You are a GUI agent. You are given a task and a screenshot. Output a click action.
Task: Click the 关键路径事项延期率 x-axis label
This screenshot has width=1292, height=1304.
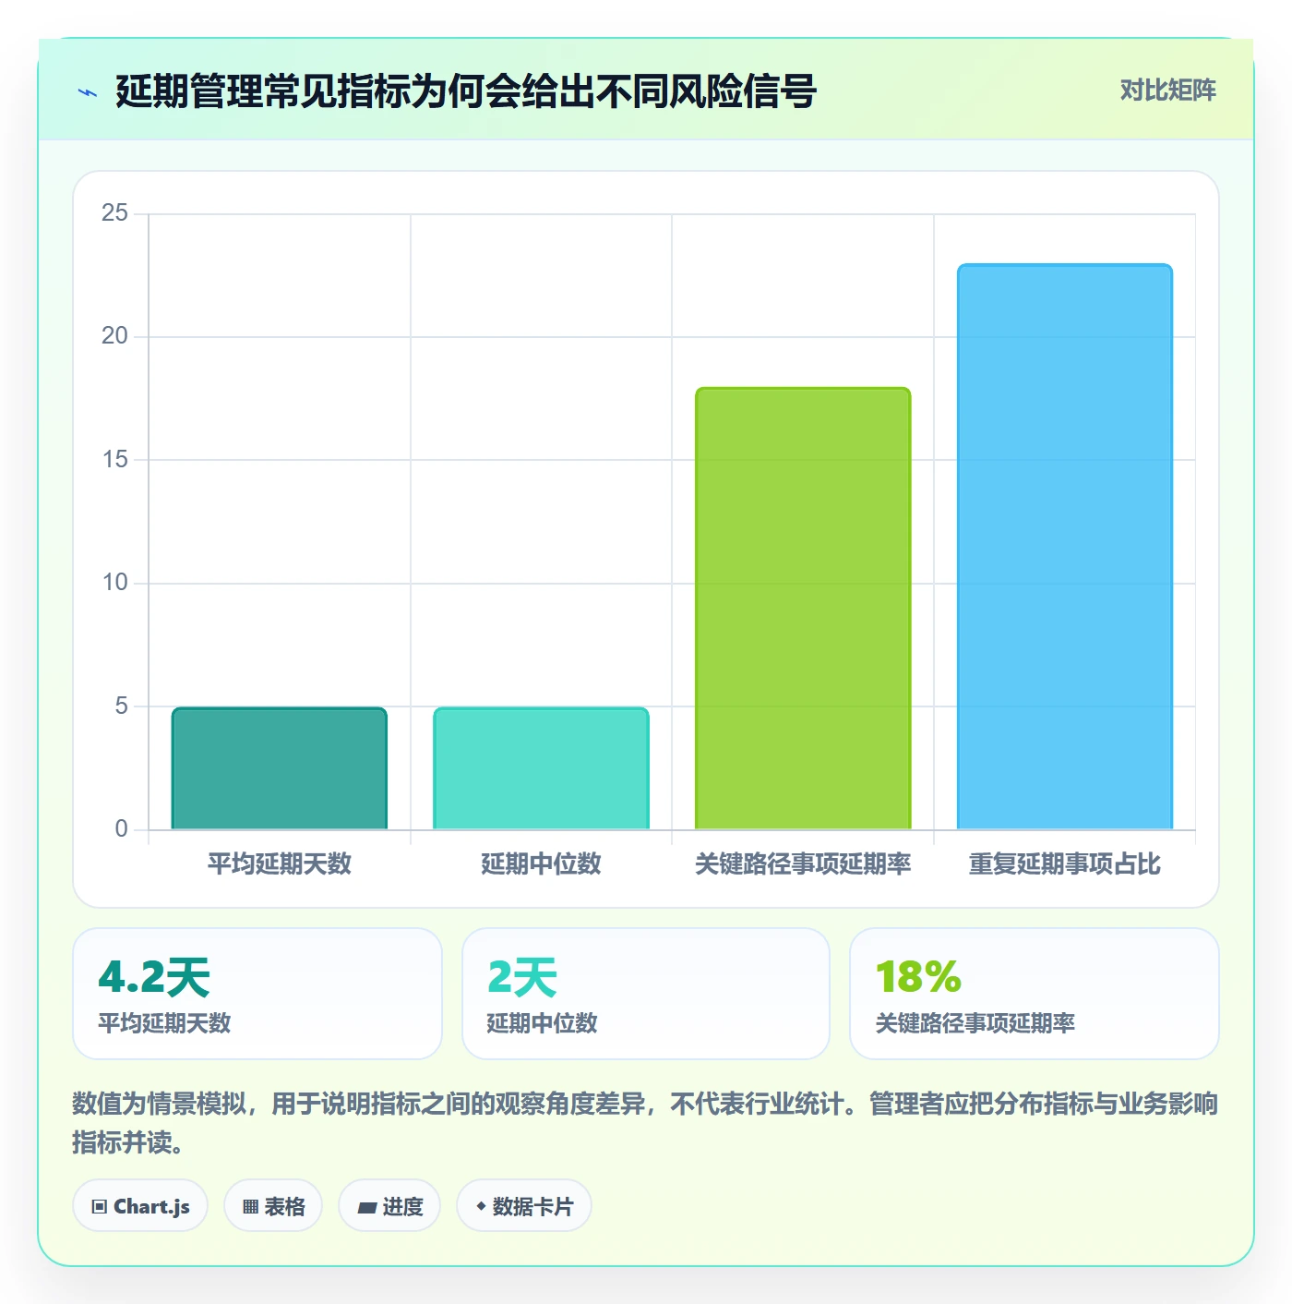(803, 863)
